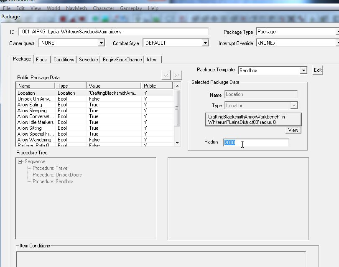
Task: Open the World menu
Action: (54, 8)
